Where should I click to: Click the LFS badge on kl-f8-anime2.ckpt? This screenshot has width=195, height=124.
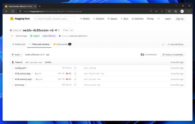pos(69,79)
